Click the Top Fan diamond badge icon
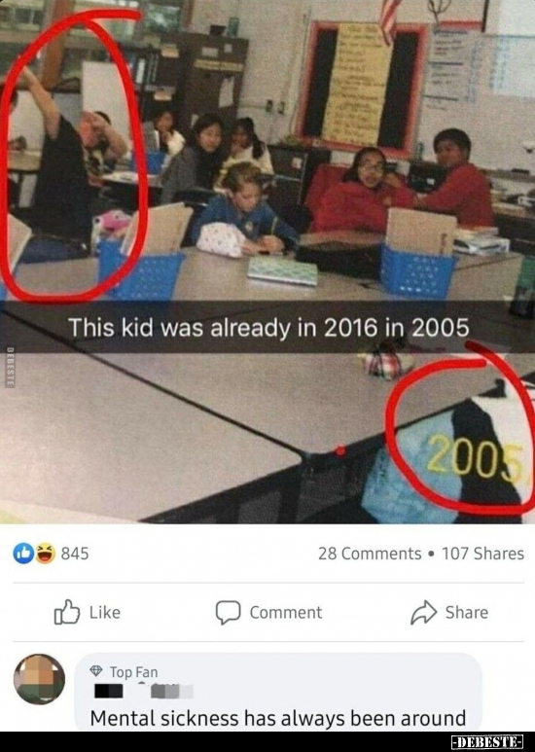The image size is (535, 752). pos(96,671)
